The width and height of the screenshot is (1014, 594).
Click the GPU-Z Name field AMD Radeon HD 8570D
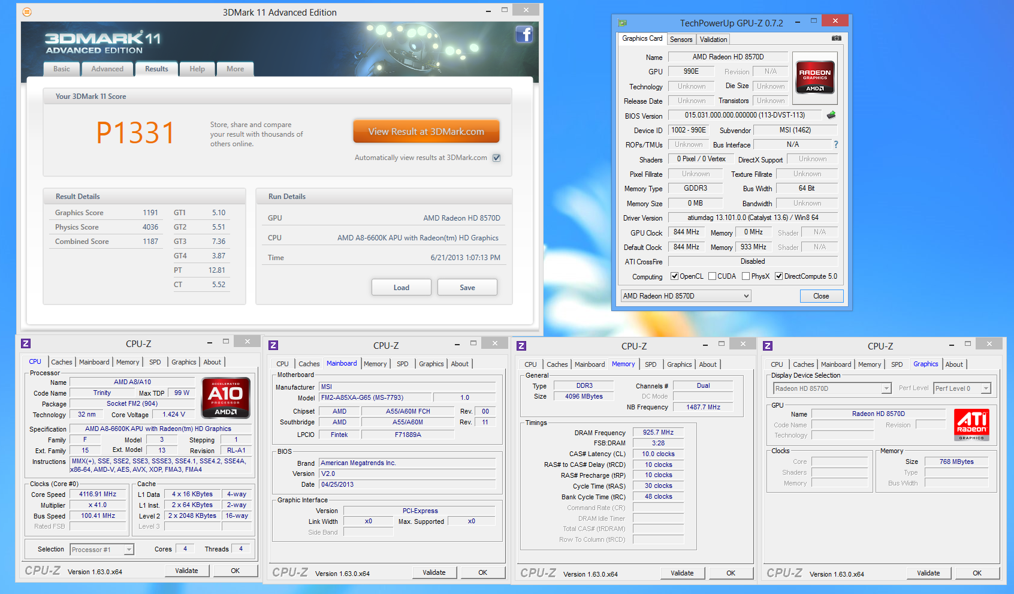728,57
